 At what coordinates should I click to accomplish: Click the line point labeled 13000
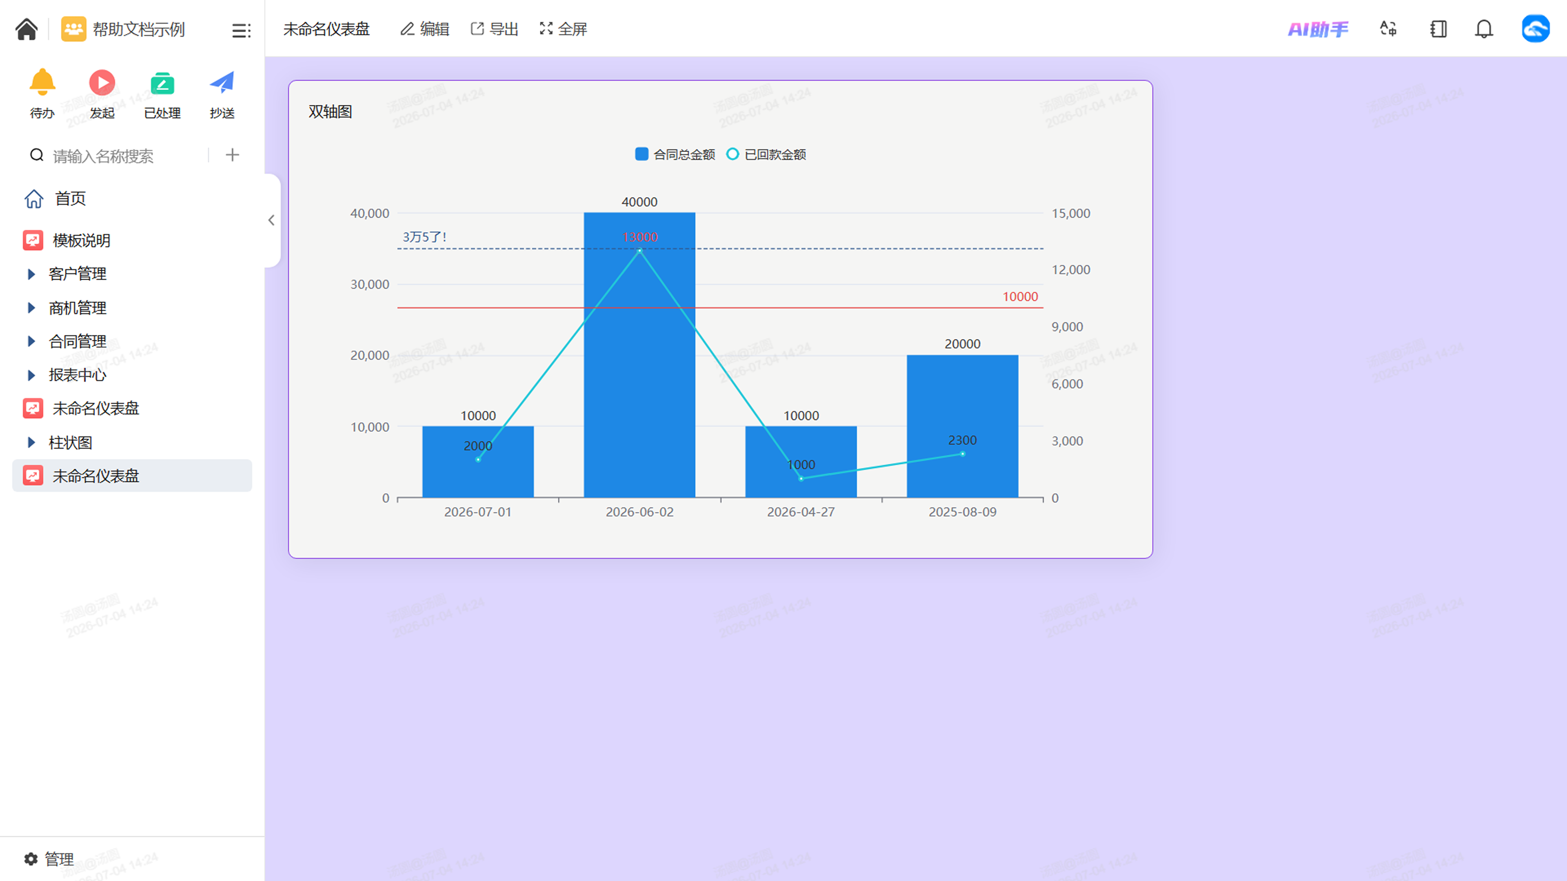639,250
